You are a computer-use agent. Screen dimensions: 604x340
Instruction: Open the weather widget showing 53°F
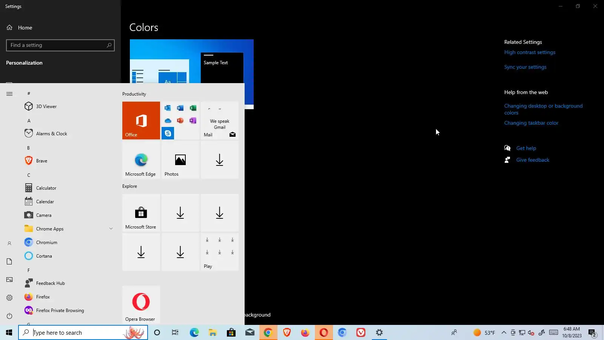[484, 333]
